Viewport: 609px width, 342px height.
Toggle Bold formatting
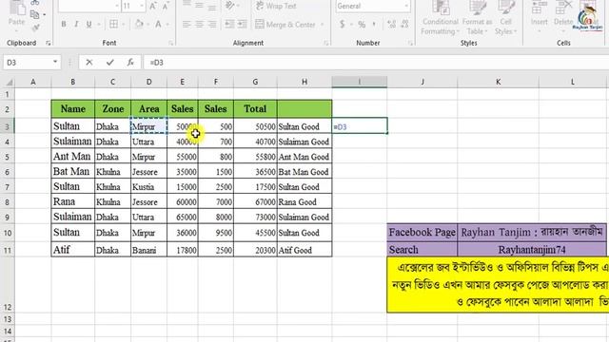64,24
